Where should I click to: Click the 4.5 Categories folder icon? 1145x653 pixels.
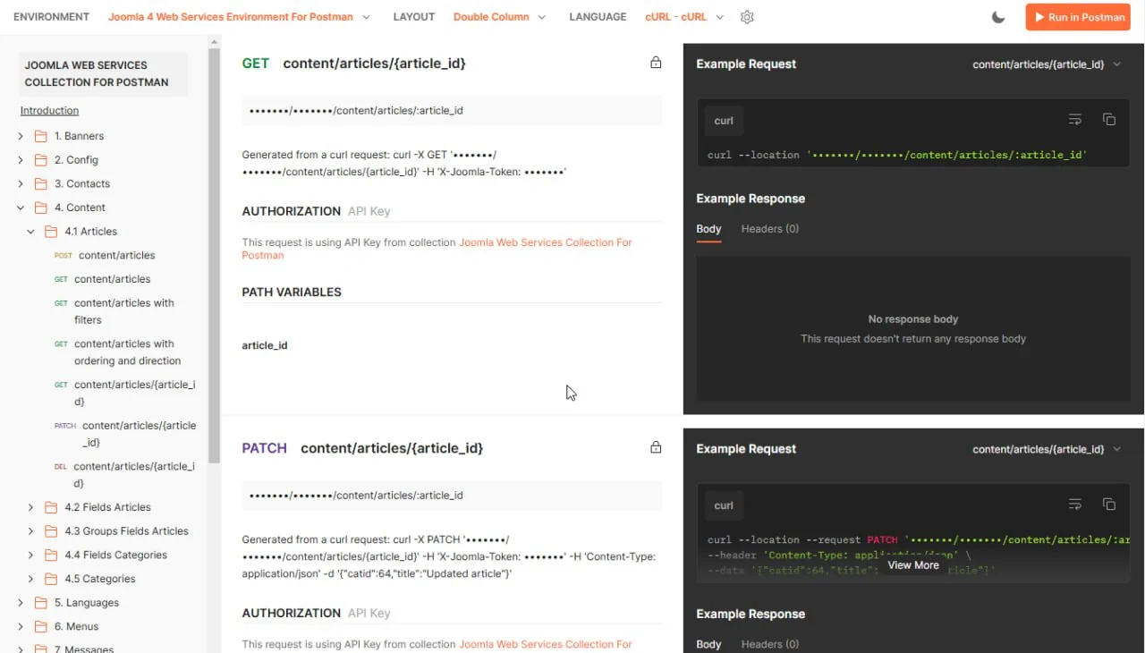point(51,579)
